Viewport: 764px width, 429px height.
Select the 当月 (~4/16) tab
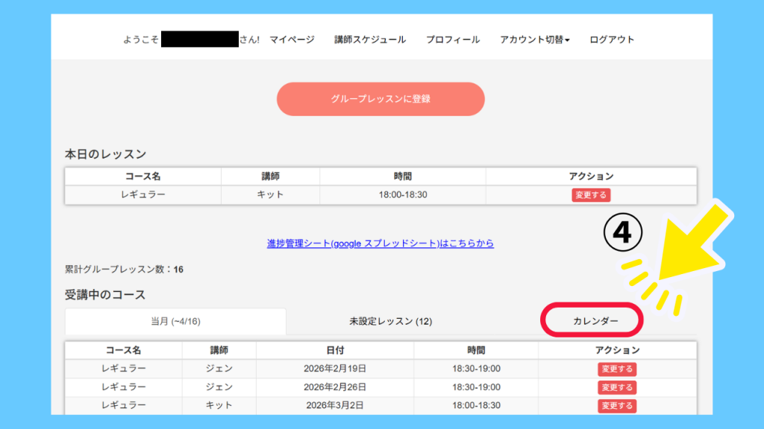(175, 322)
